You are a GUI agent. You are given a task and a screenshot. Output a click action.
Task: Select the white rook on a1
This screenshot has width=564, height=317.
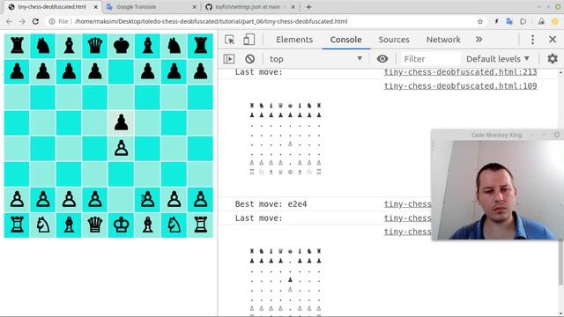click(x=17, y=225)
